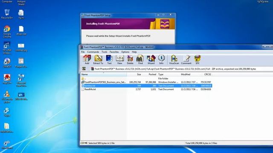The height and width of the screenshot is (153, 273).
Task: Open the Favorites menu
Action: click(114, 52)
